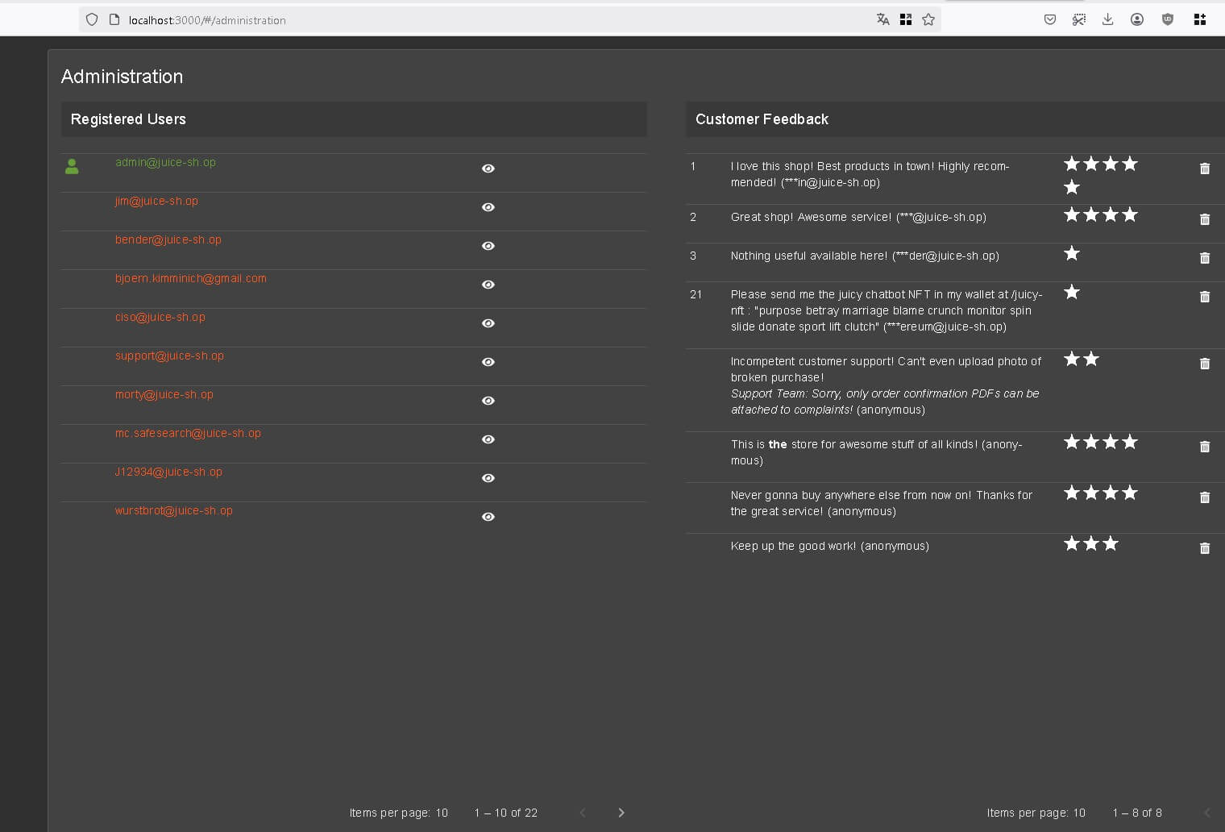The width and height of the screenshot is (1225, 832).
Task: Open site security shield icon
Action: point(92,19)
